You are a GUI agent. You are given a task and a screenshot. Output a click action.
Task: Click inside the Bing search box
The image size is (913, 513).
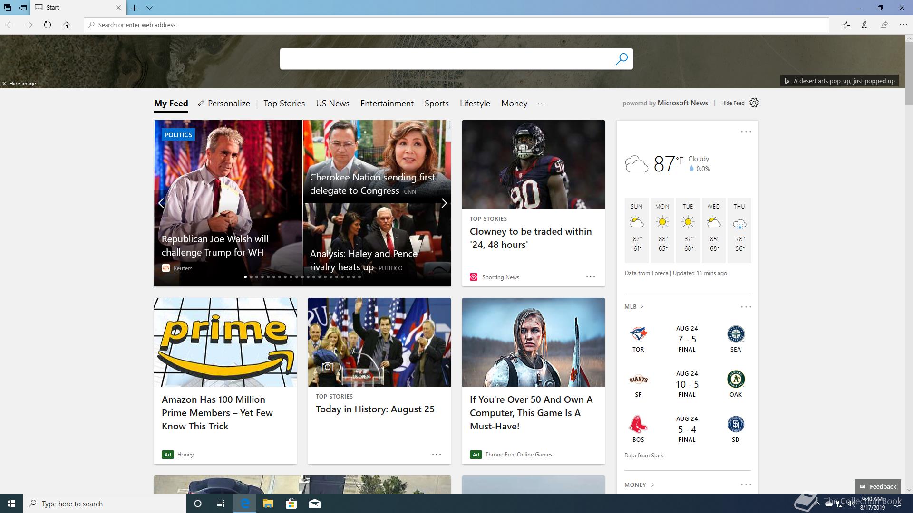[x=447, y=59]
